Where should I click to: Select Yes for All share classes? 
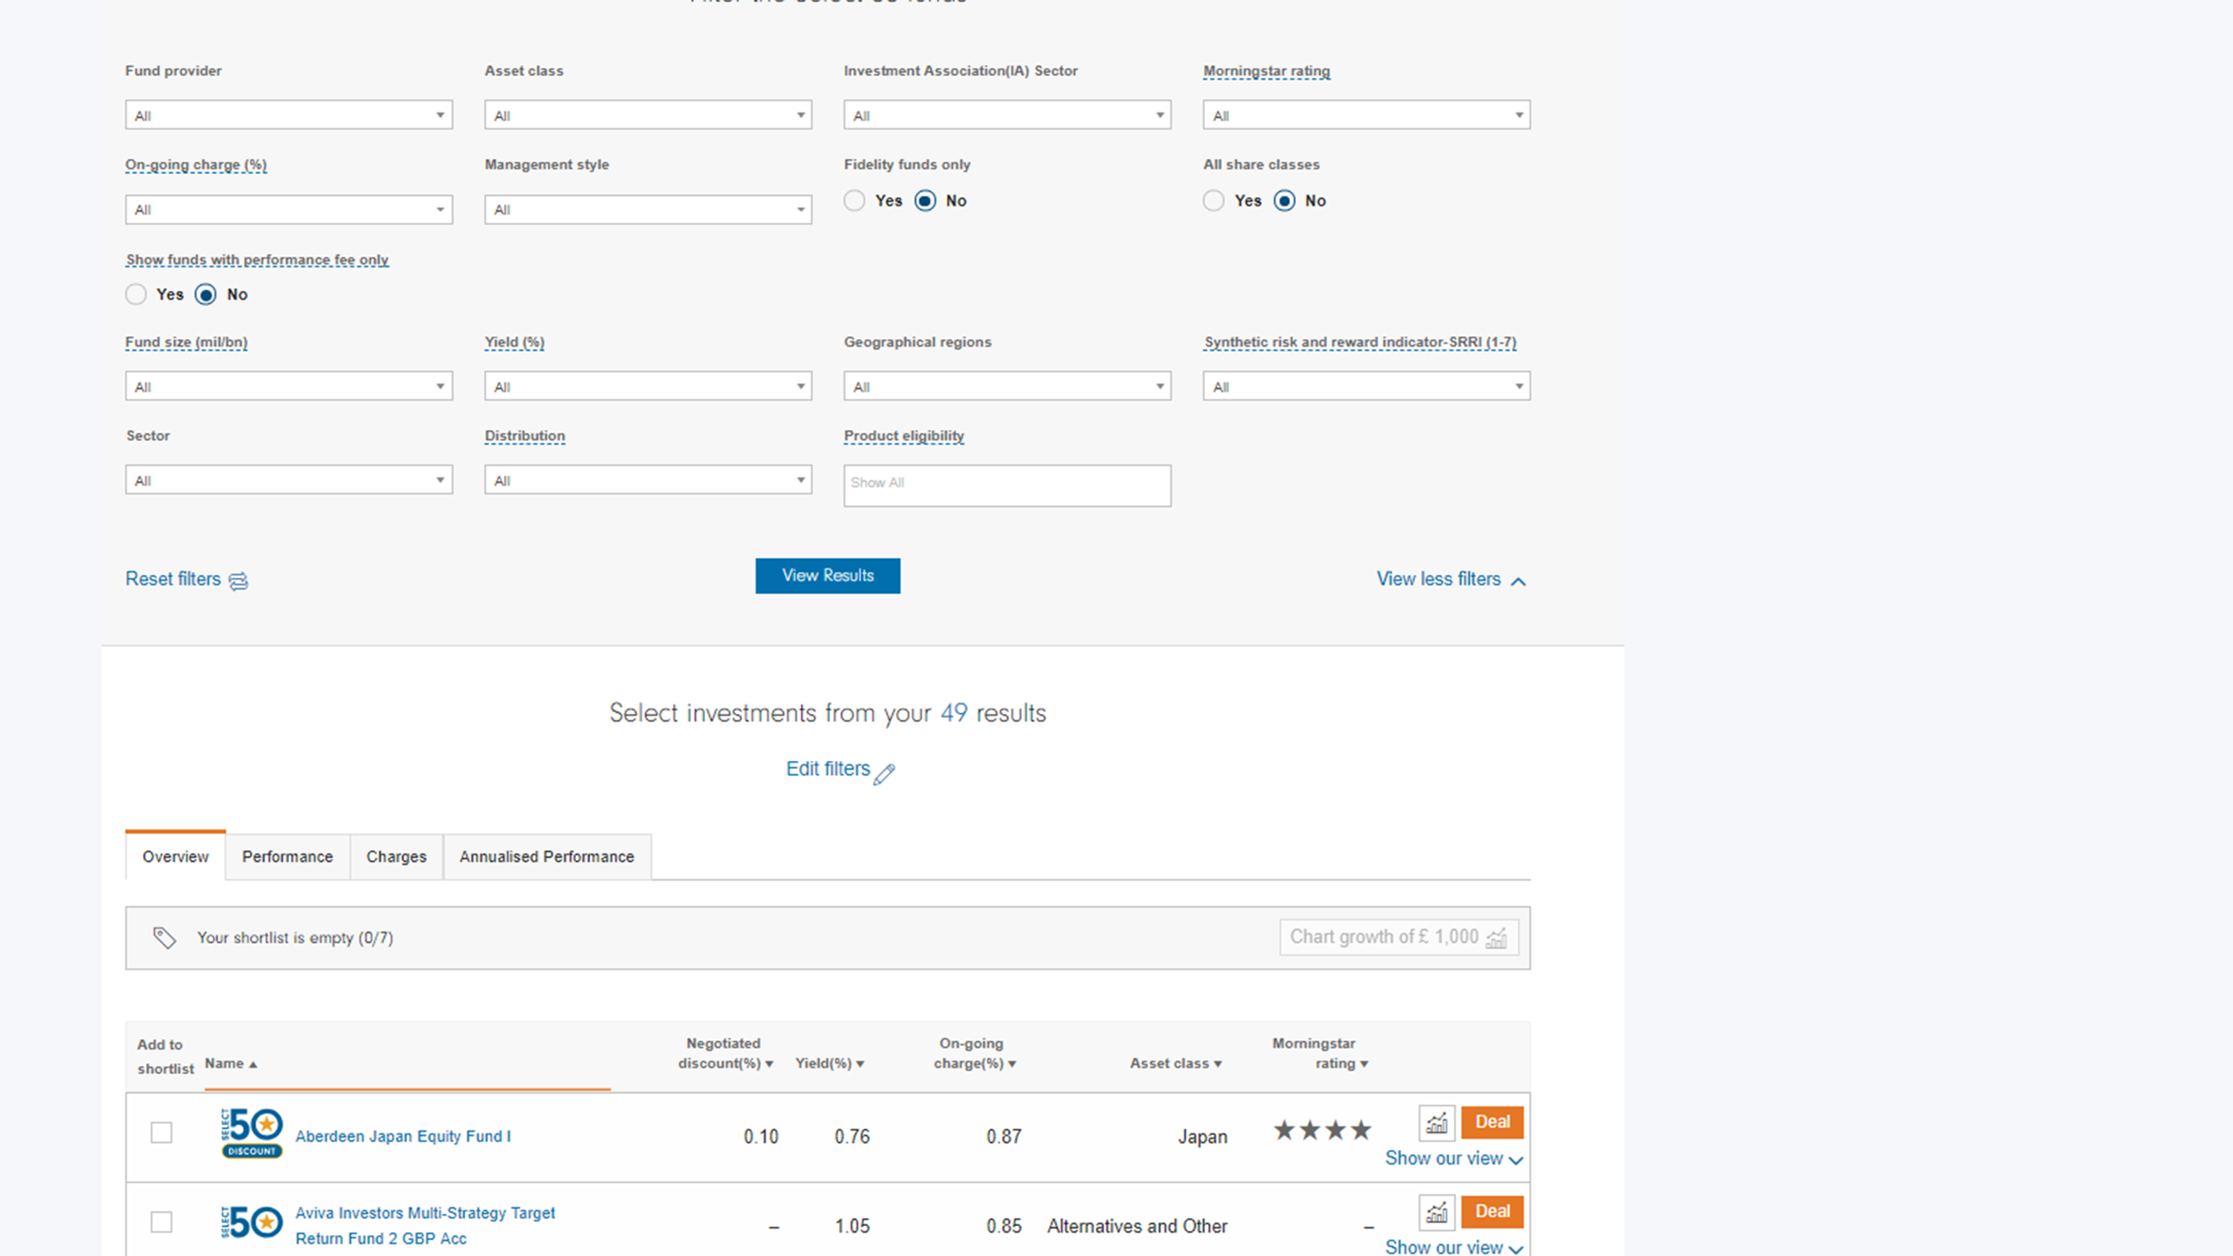(x=1214, y=201)
